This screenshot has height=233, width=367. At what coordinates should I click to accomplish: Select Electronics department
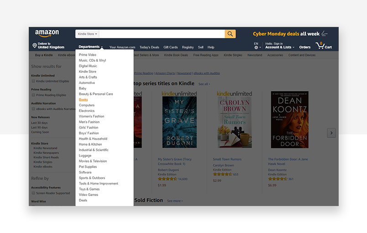87,111
